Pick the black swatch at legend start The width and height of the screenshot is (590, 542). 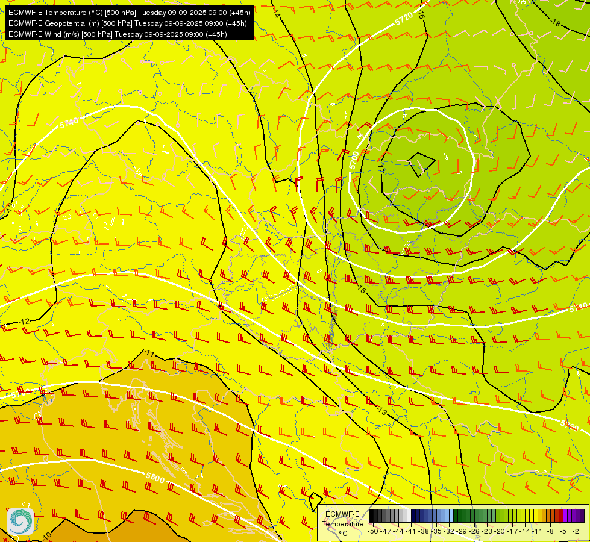tap(371, 516)
